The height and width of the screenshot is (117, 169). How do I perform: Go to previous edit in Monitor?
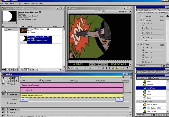coord(121,68)
